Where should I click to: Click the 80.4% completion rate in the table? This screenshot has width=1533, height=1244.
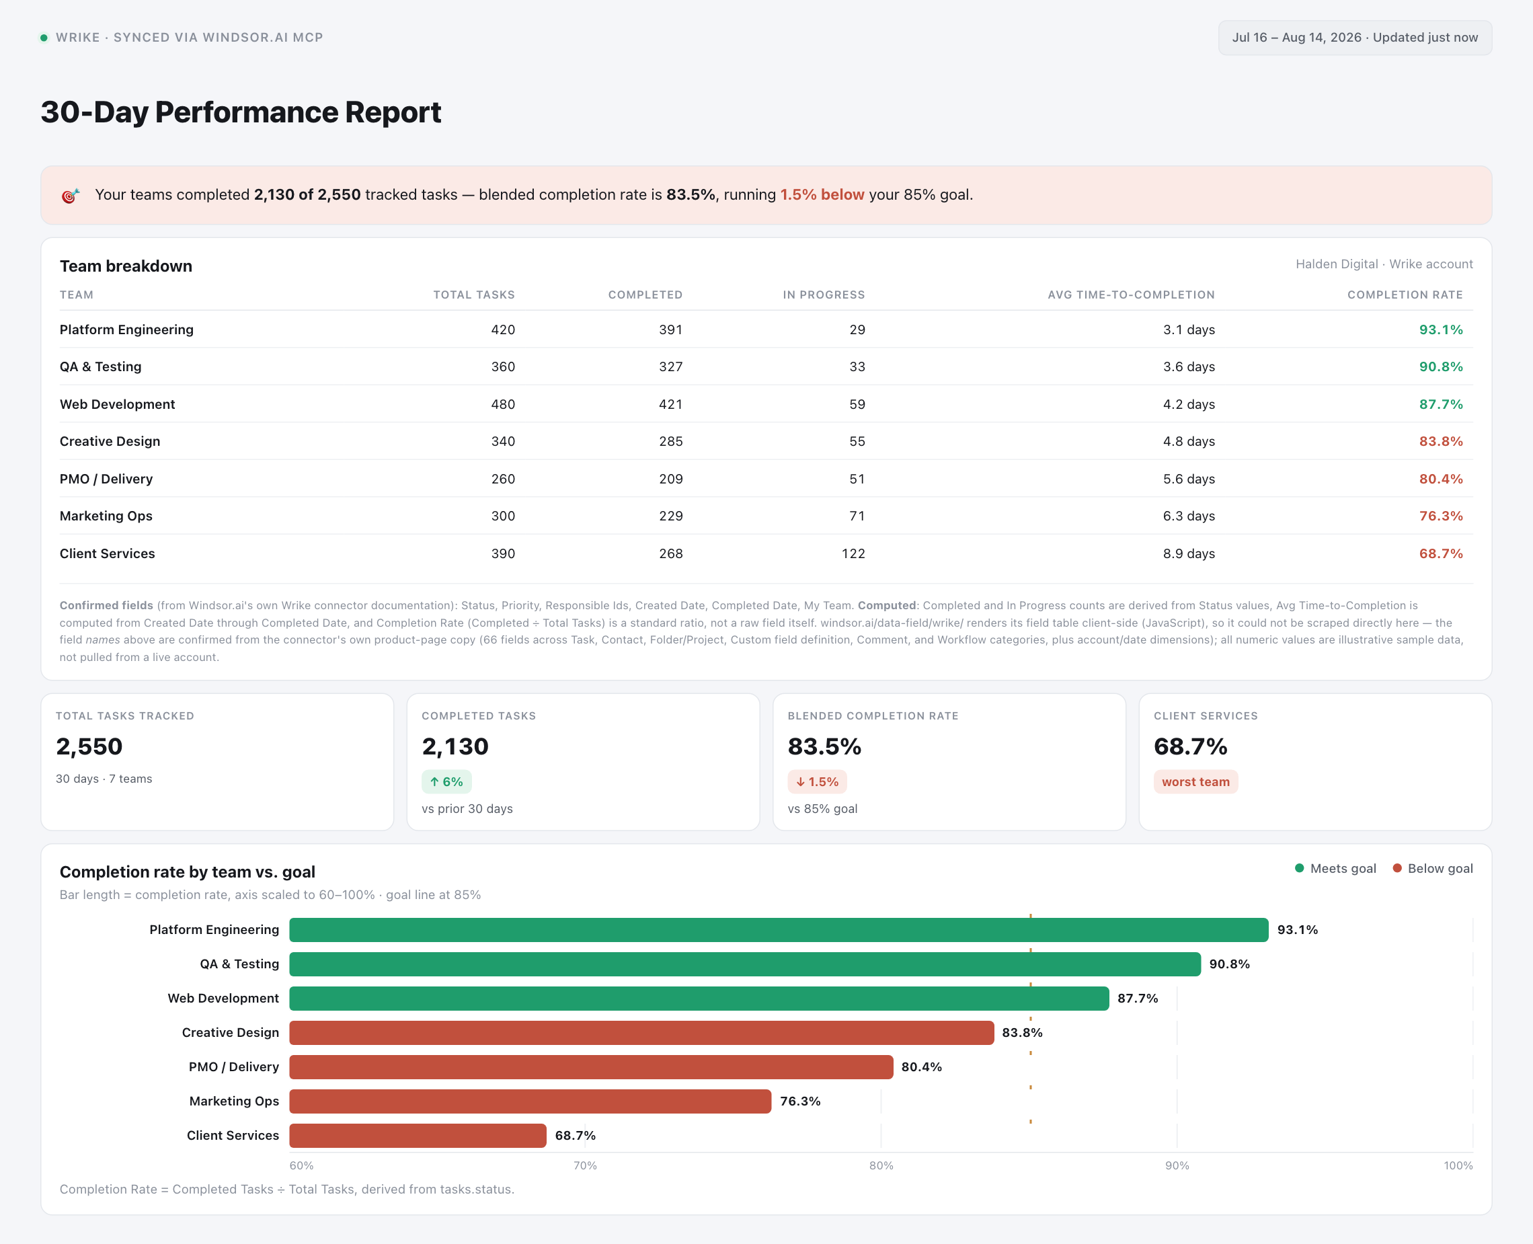(x=1441, y=479)
